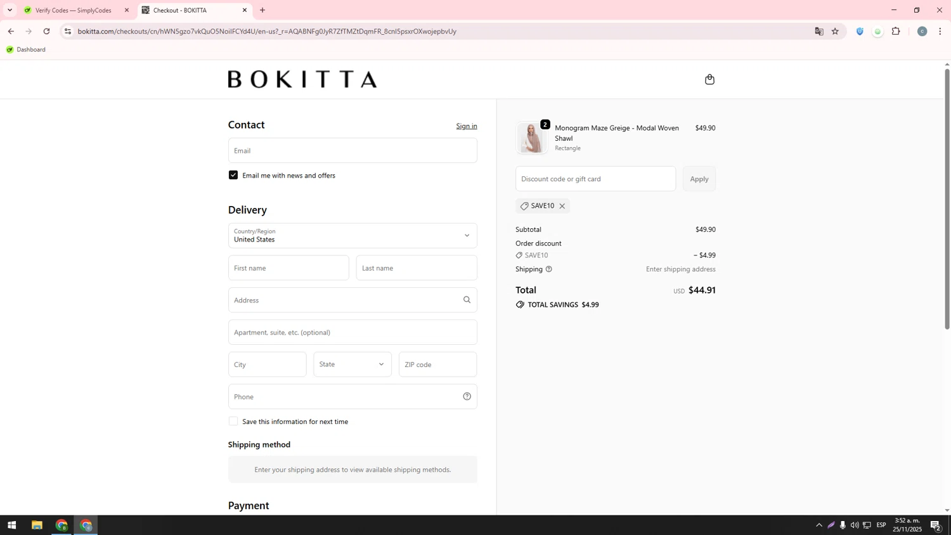Click the Last name field

pos(417,267)
